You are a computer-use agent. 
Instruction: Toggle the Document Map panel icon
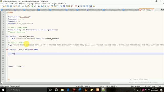coord(69,6)
